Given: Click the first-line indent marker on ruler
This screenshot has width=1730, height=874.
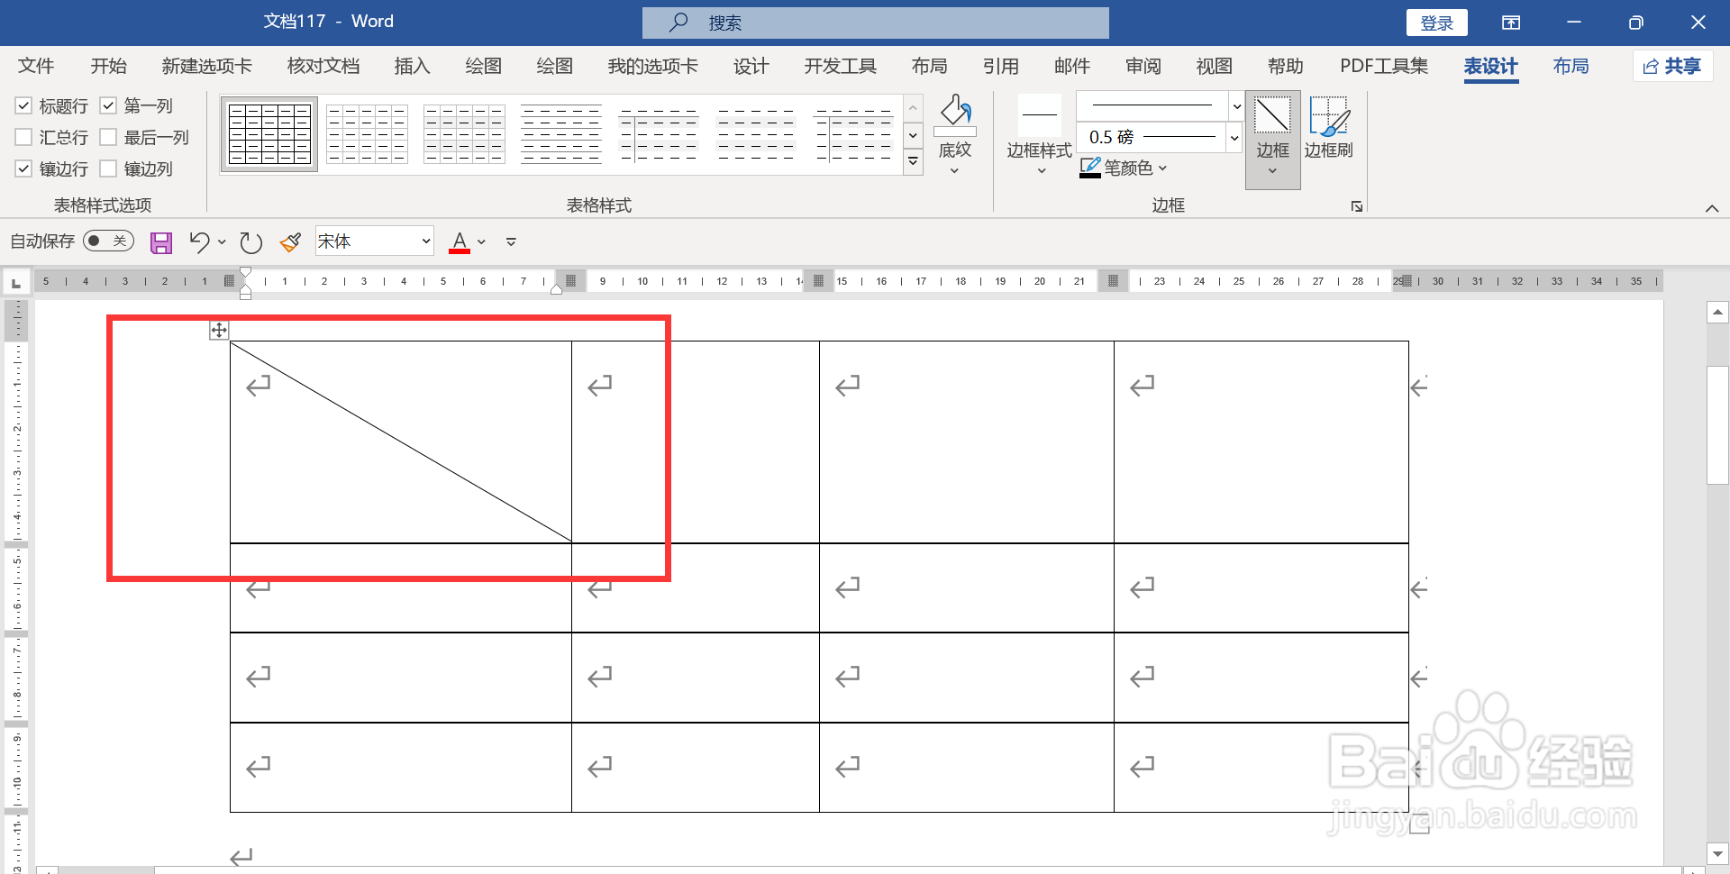Looking at the screenshot, I should (x=245, y=273).
